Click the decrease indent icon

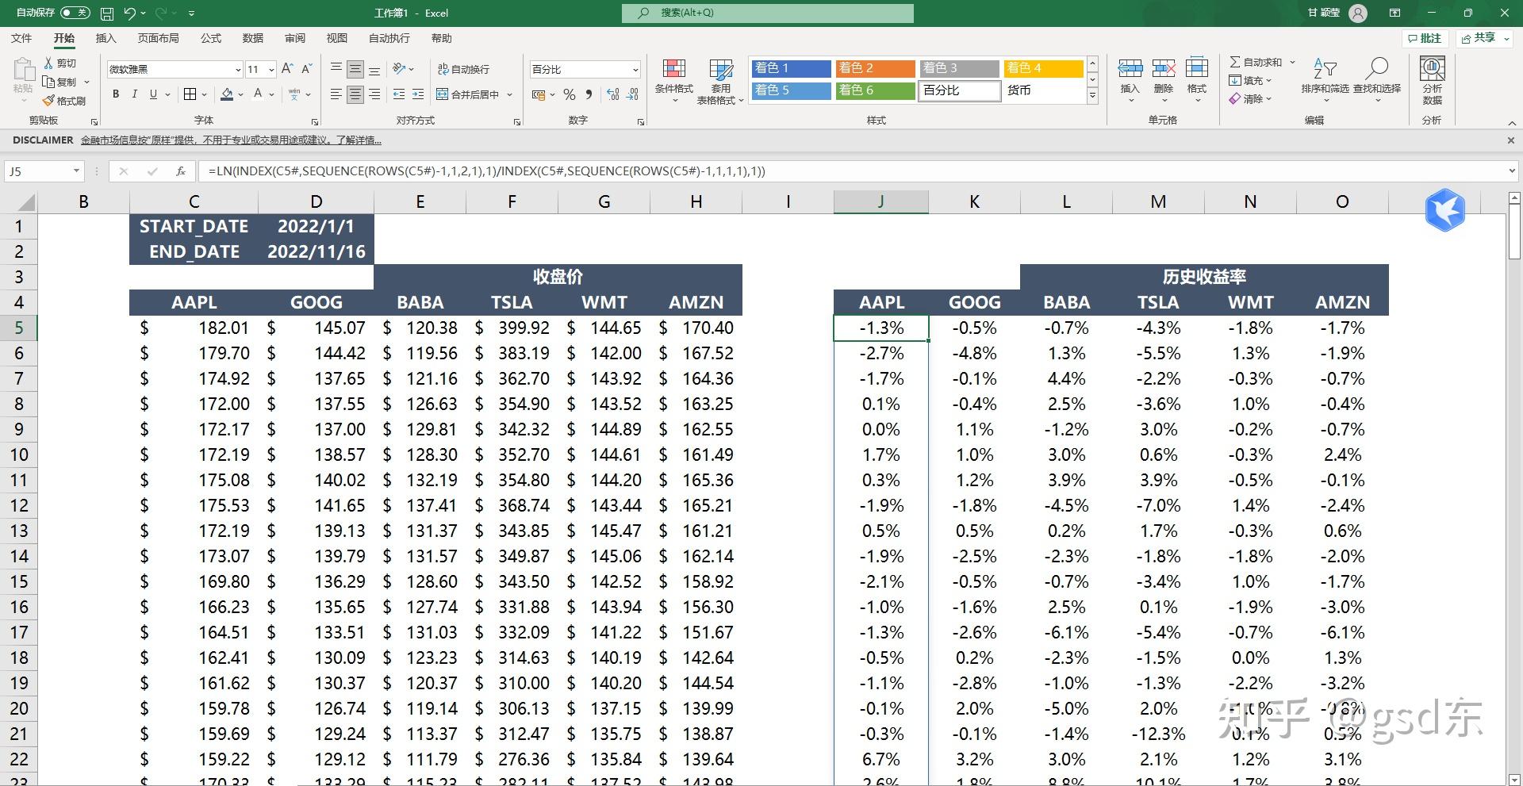tap(398, 94)
